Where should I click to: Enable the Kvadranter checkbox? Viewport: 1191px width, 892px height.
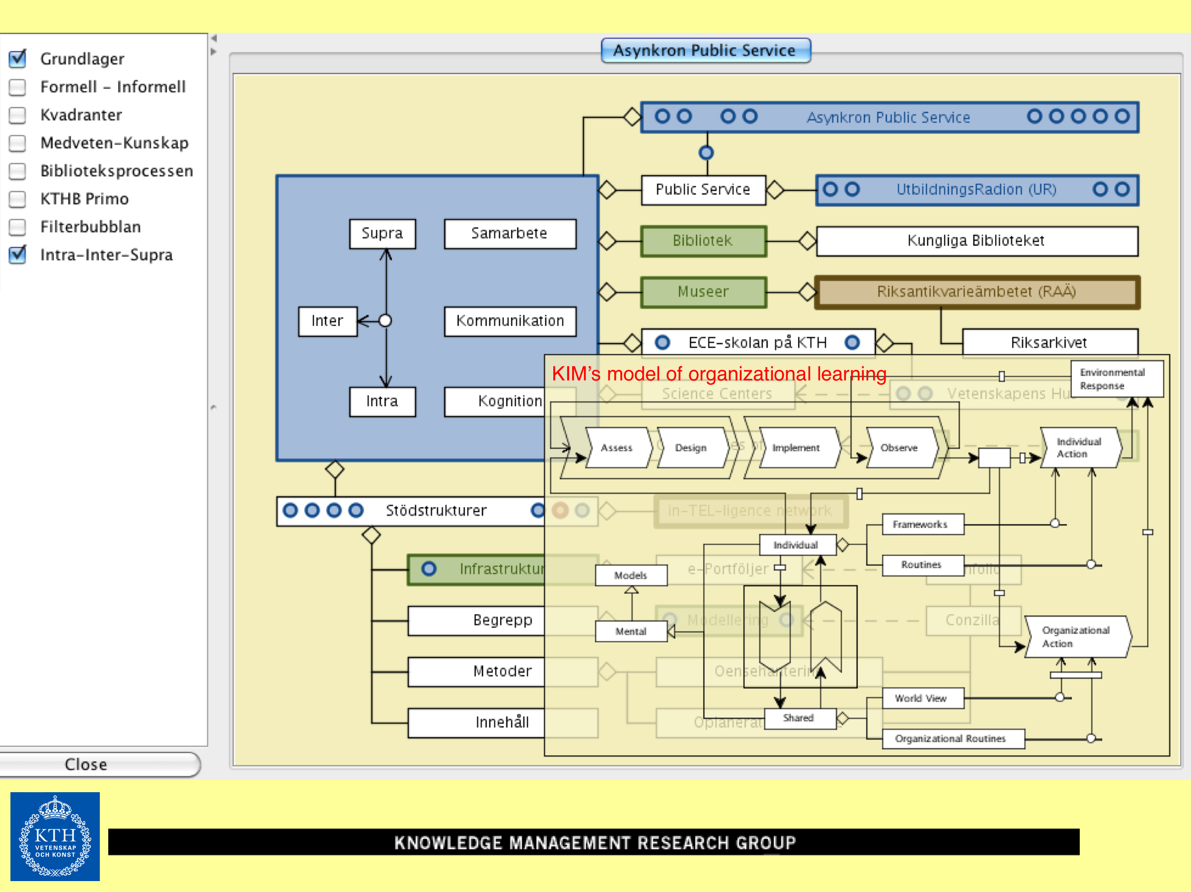click(18, 115)
